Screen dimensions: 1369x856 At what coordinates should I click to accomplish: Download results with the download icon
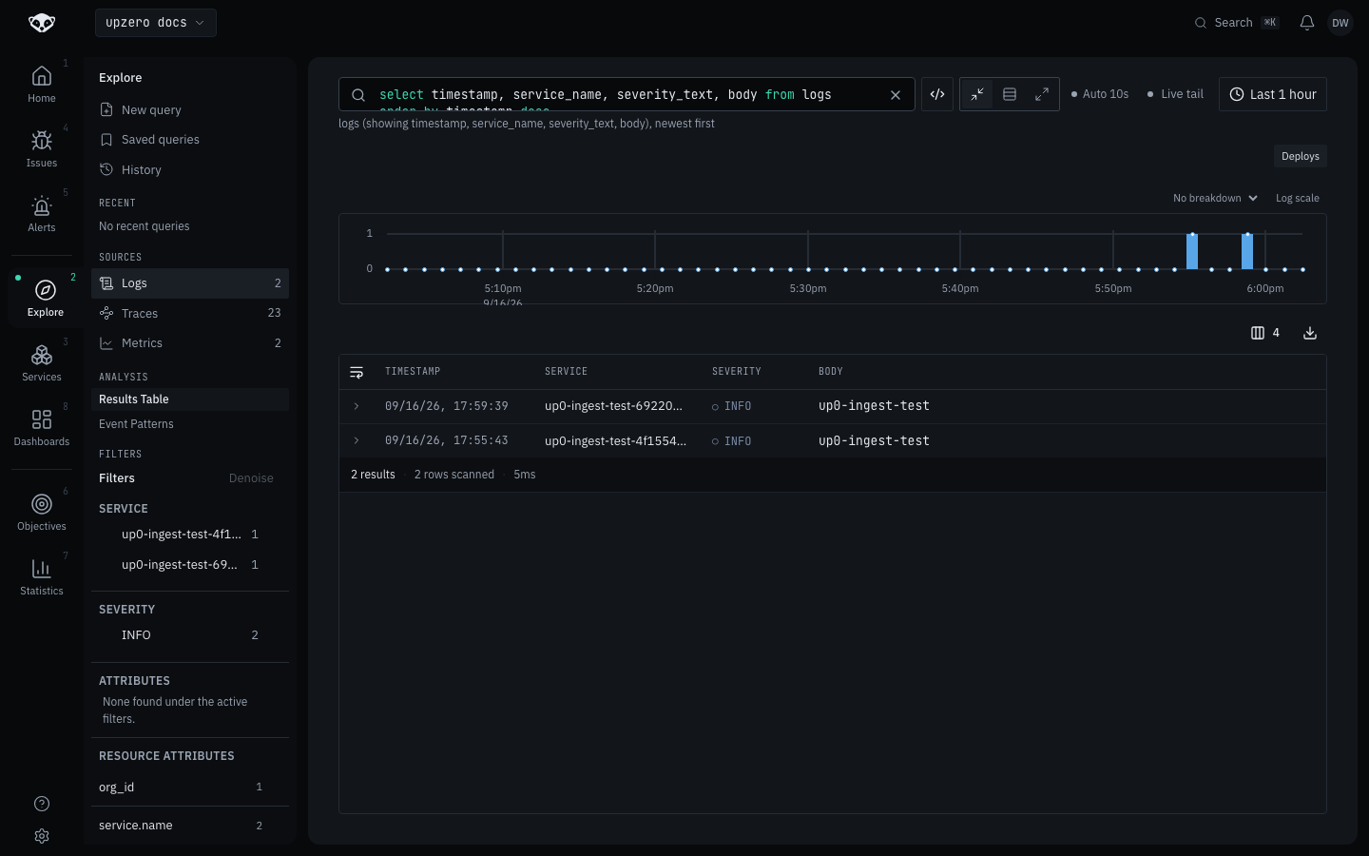tap(1310, 333)
